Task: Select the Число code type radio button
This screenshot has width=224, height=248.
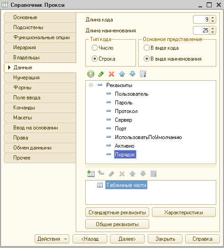Action: click(x=94, y=48)
